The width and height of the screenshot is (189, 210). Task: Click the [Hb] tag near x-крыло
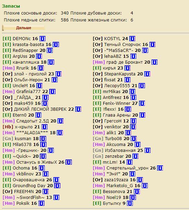pos(8,127)
